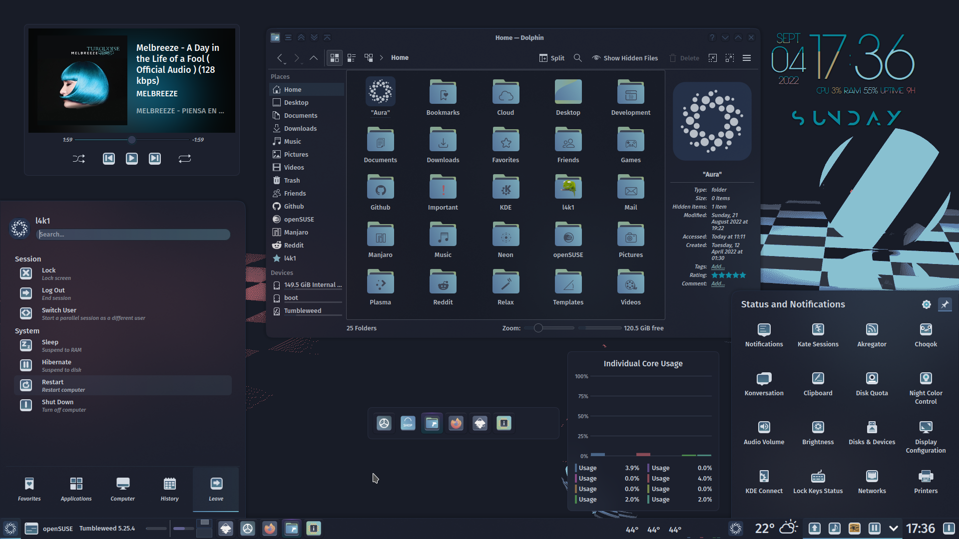Select the Important folder icon

[x=443, y=188]
